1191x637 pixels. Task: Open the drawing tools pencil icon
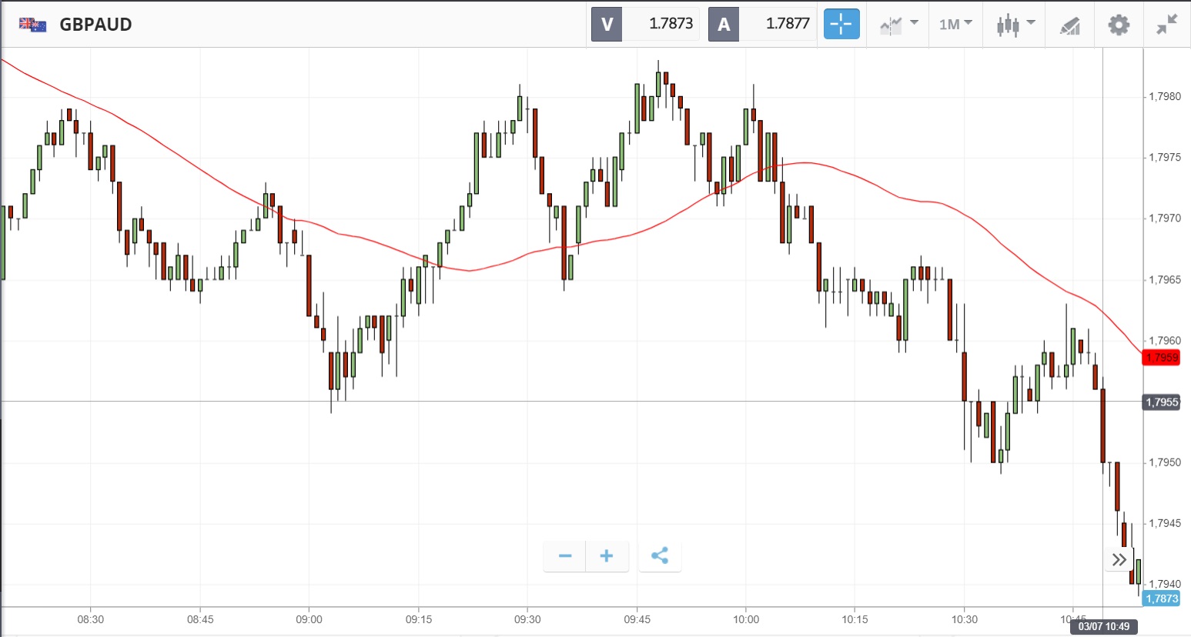tap(1069, 25)
